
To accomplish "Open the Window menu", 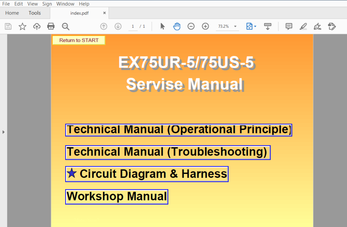I will 65,4.
